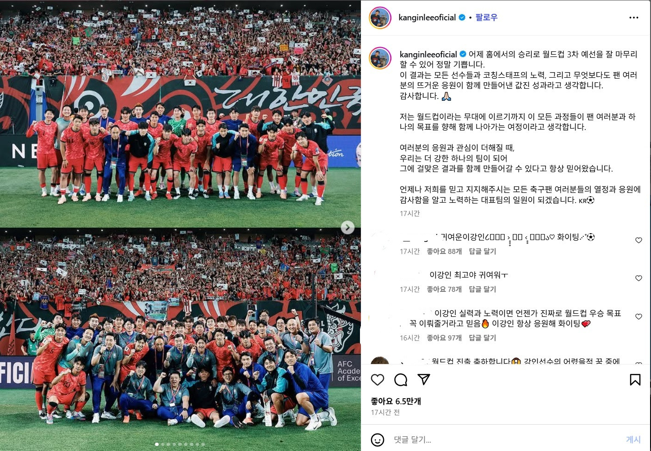Select the first carousel indicator dot
The width and height of the screenshot is (651, 451).
point(157,444)
